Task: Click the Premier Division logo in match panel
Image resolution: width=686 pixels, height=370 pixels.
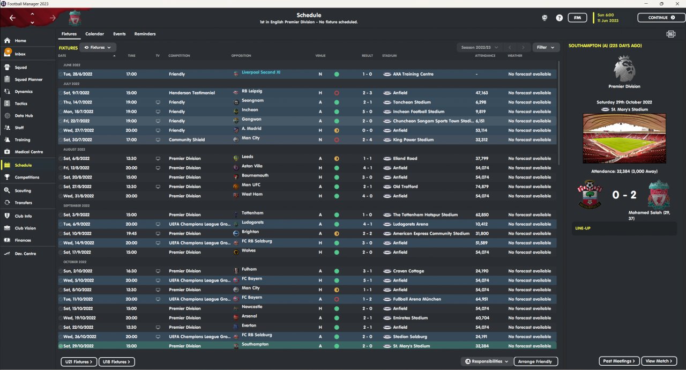Action: click(x=624, y=69)
